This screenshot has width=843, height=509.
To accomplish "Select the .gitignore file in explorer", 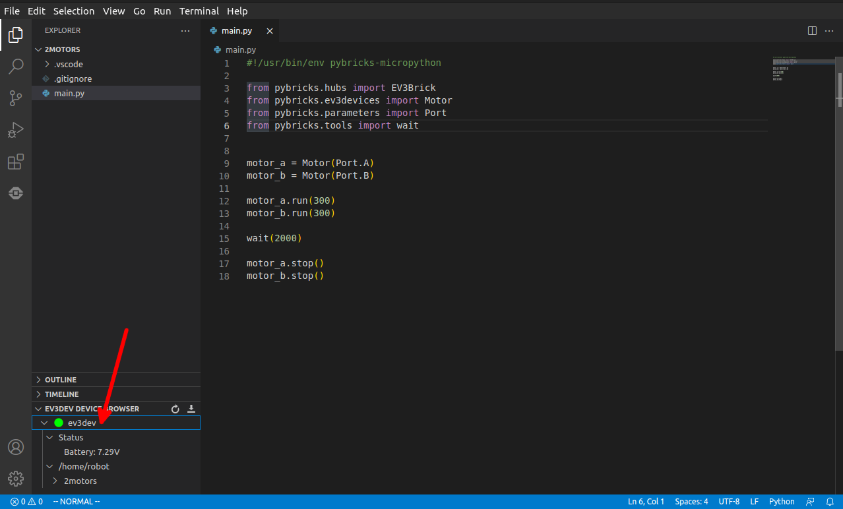I will click(73, 78).
